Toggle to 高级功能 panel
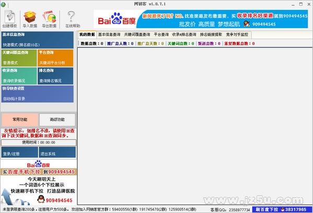 tap(57, 120)
